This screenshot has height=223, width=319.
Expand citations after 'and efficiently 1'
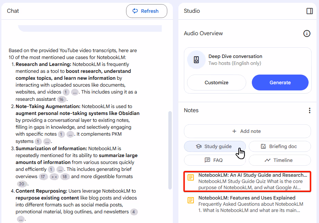coord(60,169)
